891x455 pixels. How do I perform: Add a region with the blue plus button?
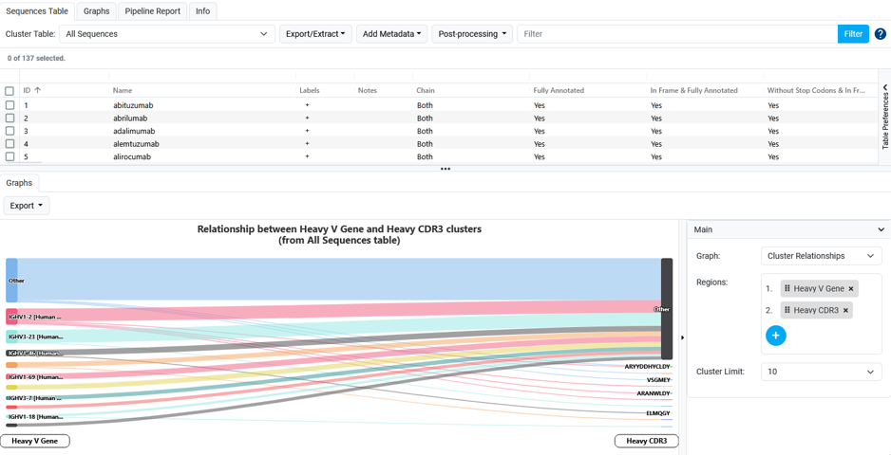776,336
